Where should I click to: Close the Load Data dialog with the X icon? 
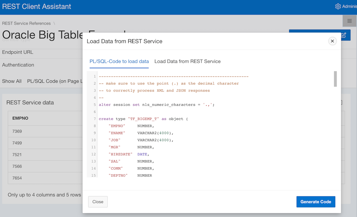pos(332,41)
